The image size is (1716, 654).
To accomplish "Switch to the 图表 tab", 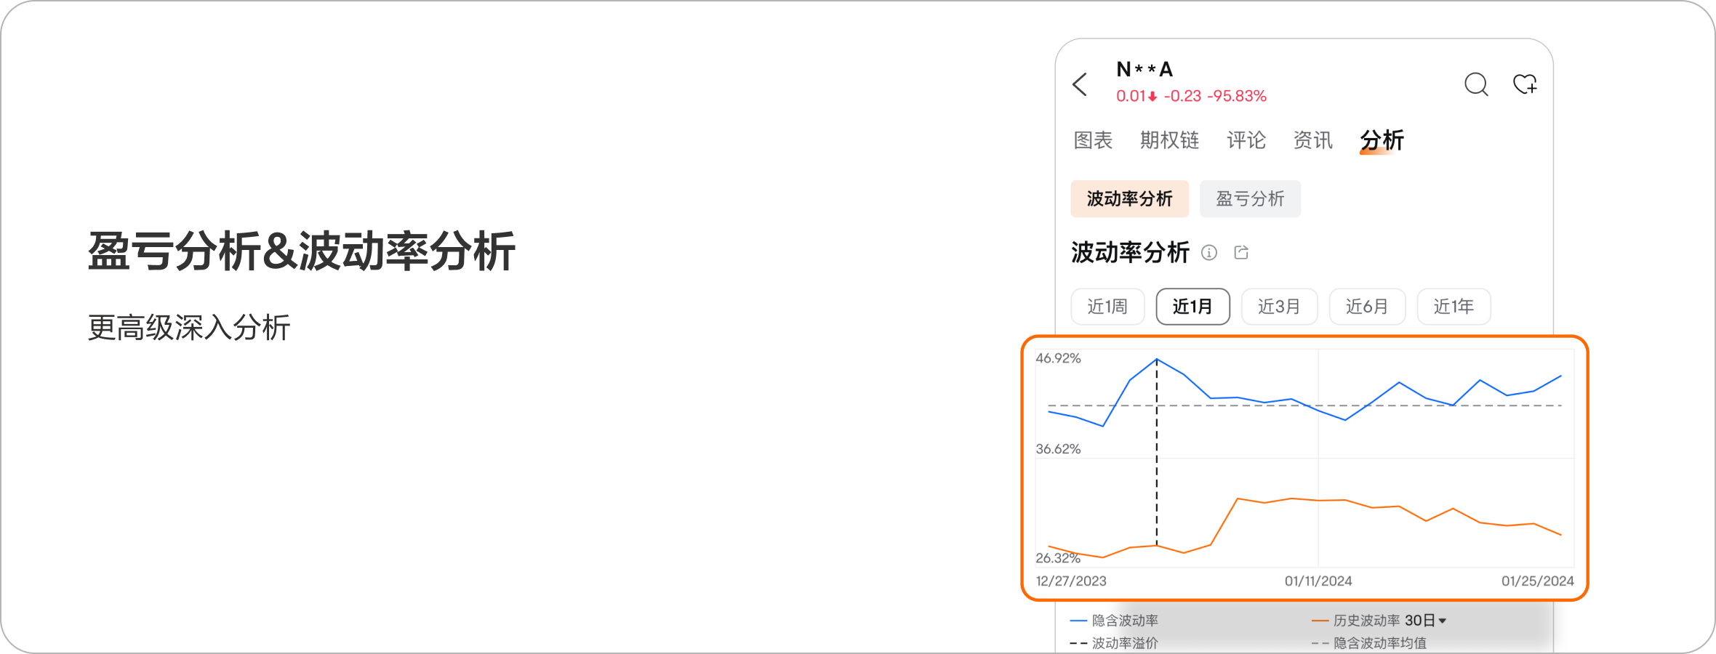I will [x=1093, y=140].
